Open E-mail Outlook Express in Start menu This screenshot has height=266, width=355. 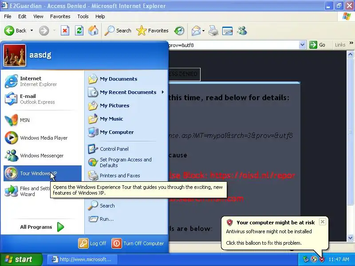43,99
